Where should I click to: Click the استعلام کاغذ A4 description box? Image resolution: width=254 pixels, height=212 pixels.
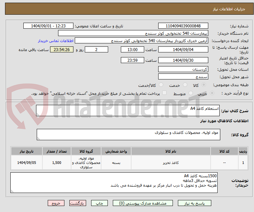(128, 111)
